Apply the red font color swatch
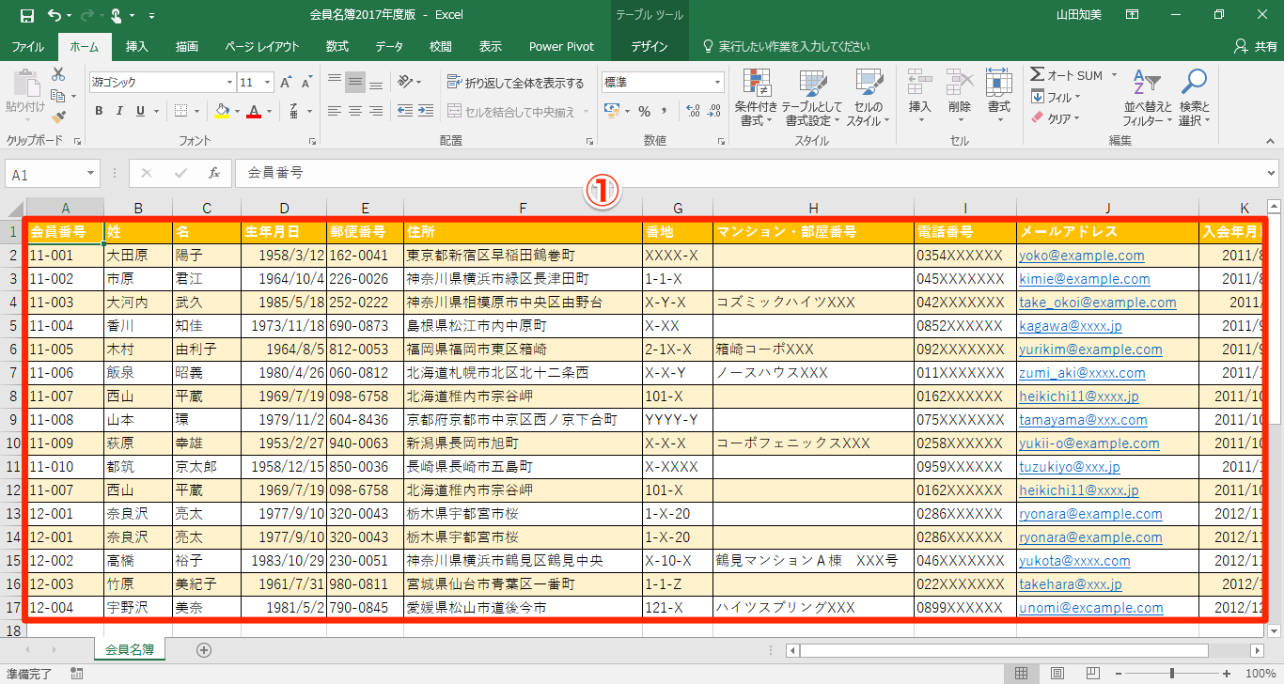The height and width of the screenshot is (684, 1284). pyautogui.click(x=253, y=111)
